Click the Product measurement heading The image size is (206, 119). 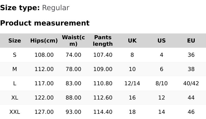[x=45, y=23]
